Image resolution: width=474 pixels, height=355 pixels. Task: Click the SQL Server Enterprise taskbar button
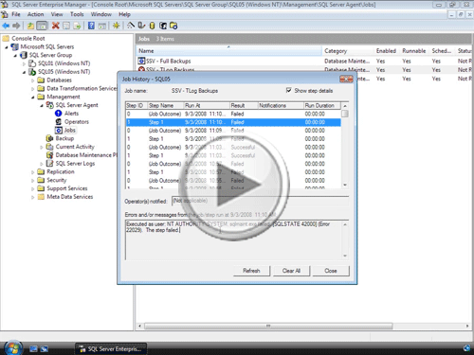coord(111,348)
